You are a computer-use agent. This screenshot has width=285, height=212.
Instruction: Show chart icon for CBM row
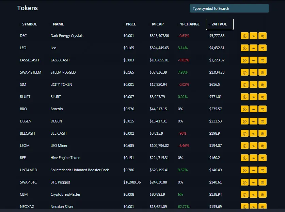pos(253,194)
